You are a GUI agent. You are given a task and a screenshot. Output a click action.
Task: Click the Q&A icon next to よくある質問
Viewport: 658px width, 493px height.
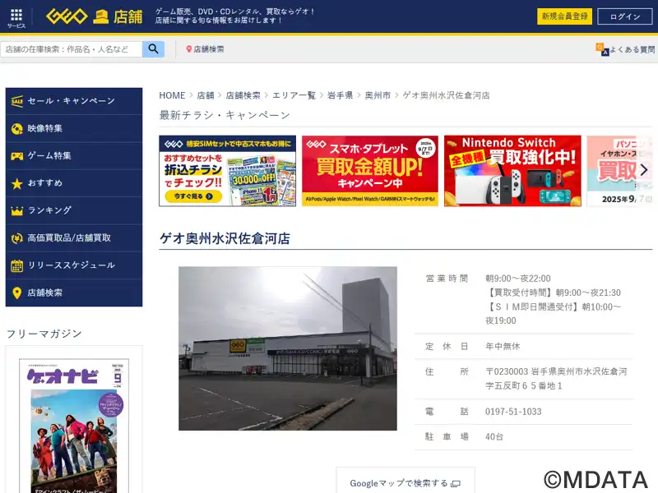(x=602, y=49)
